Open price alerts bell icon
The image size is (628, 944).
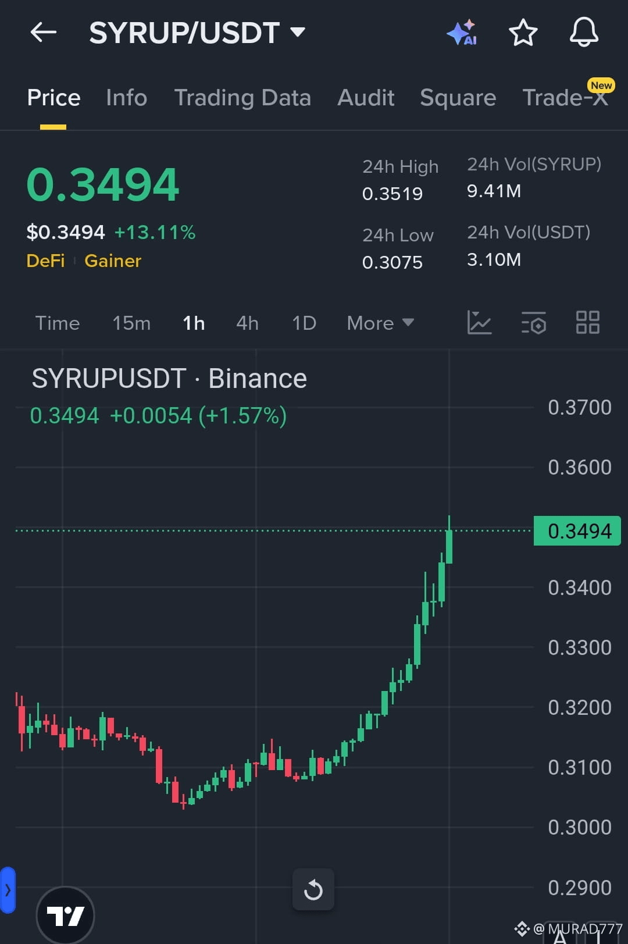(x=584, y=32)
